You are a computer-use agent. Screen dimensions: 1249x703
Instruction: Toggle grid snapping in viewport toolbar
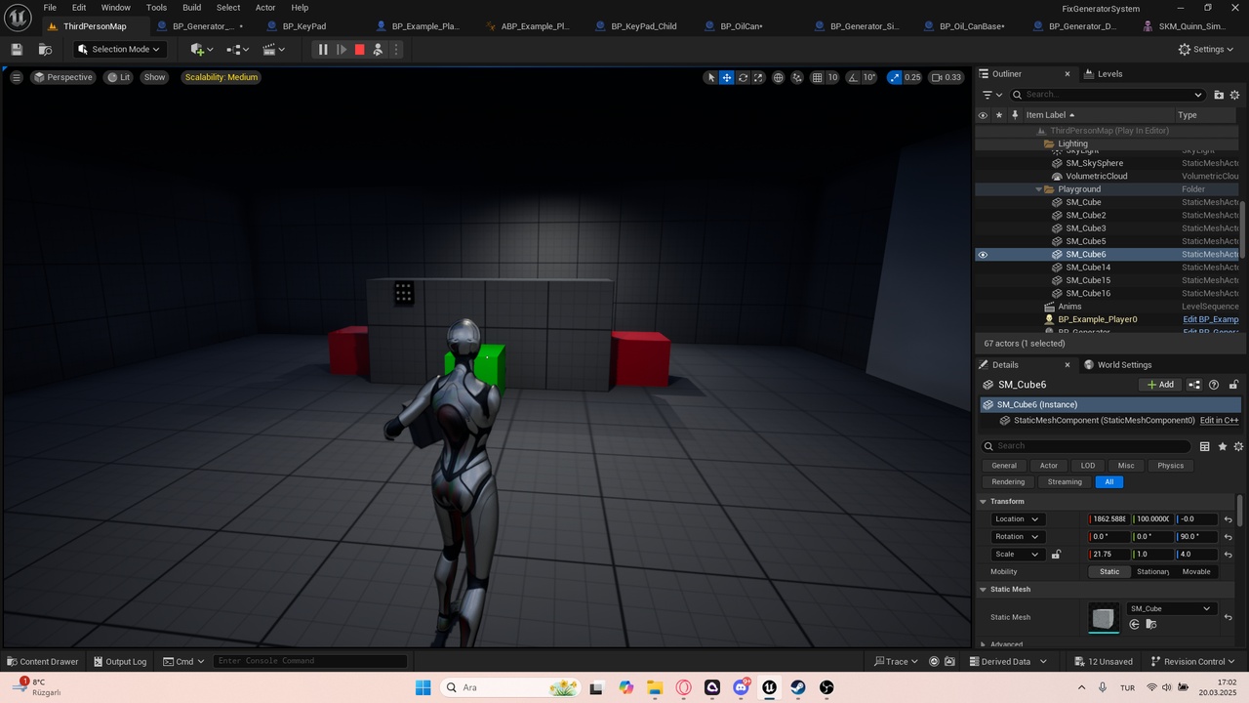tap(817, 77)
